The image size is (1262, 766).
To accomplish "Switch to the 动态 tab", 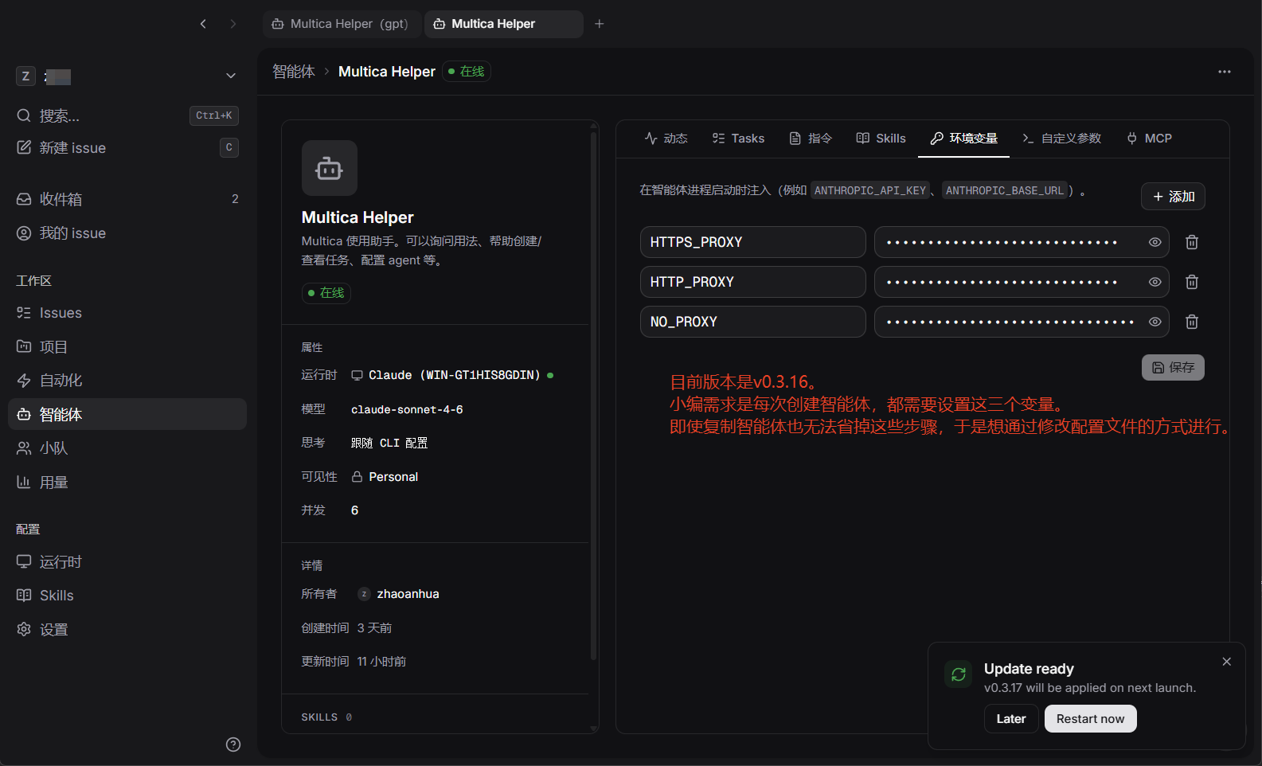I will [x=666, y=139].
